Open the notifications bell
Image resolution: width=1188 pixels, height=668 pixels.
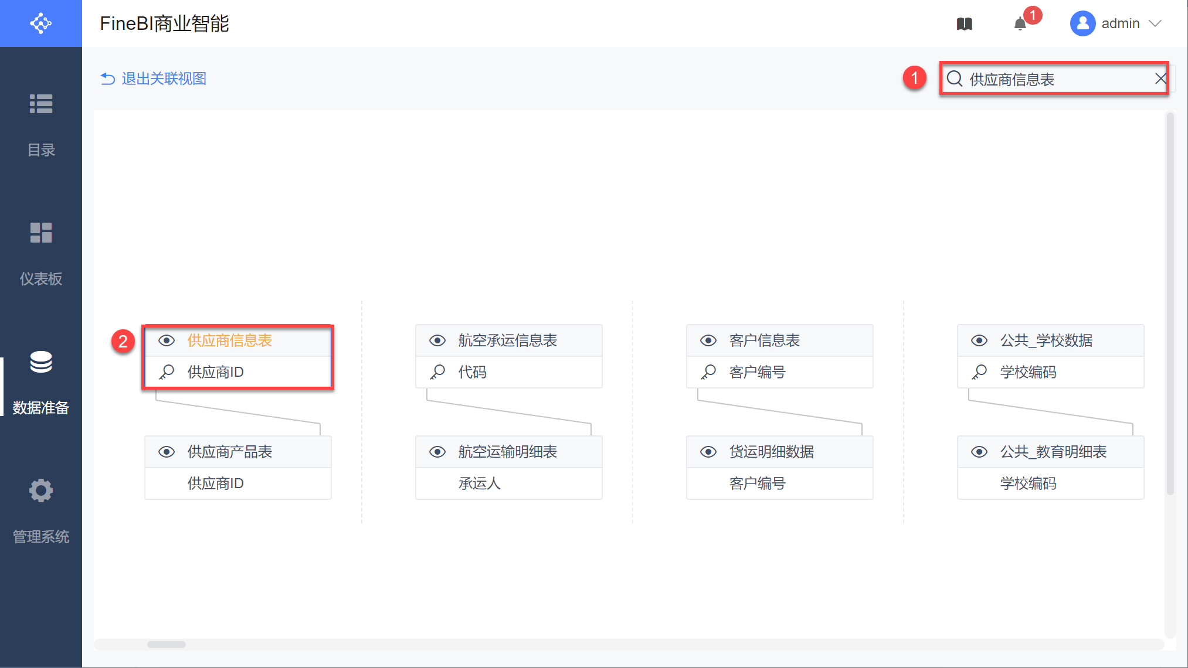coord(1020,24)
